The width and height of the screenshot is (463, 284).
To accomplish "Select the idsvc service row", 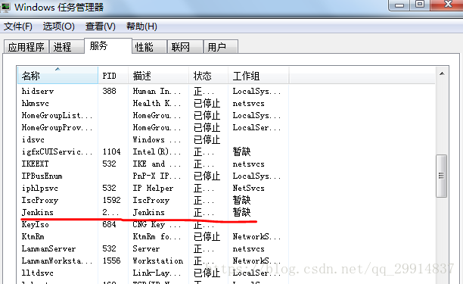I will click(226, 139).
